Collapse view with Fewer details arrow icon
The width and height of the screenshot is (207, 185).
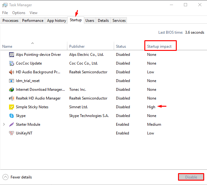(x=5, y=177)
